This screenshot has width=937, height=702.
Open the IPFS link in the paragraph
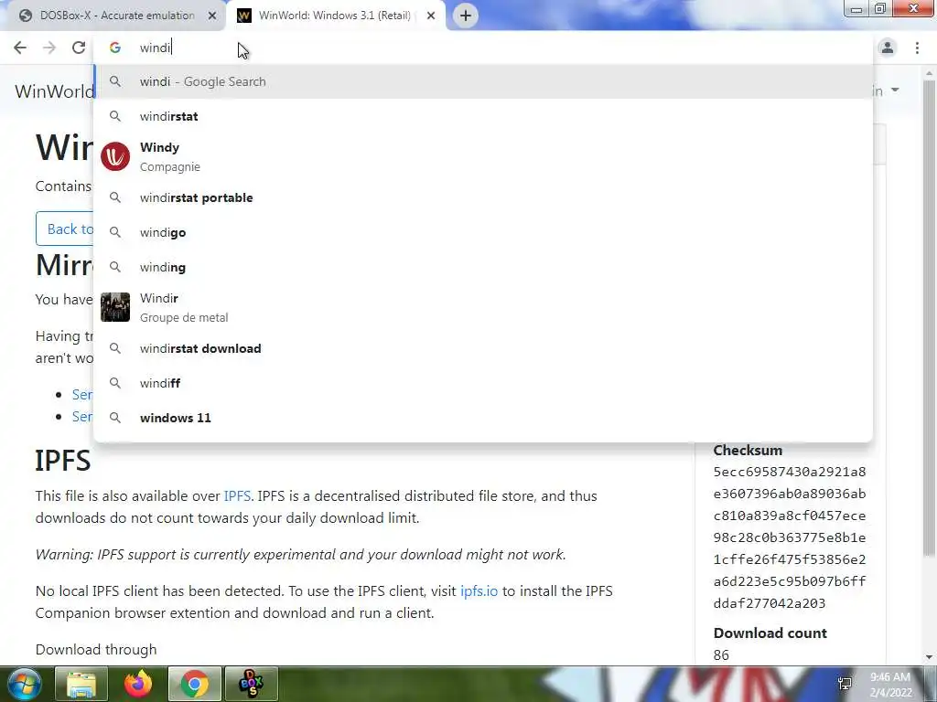point(237,496)
